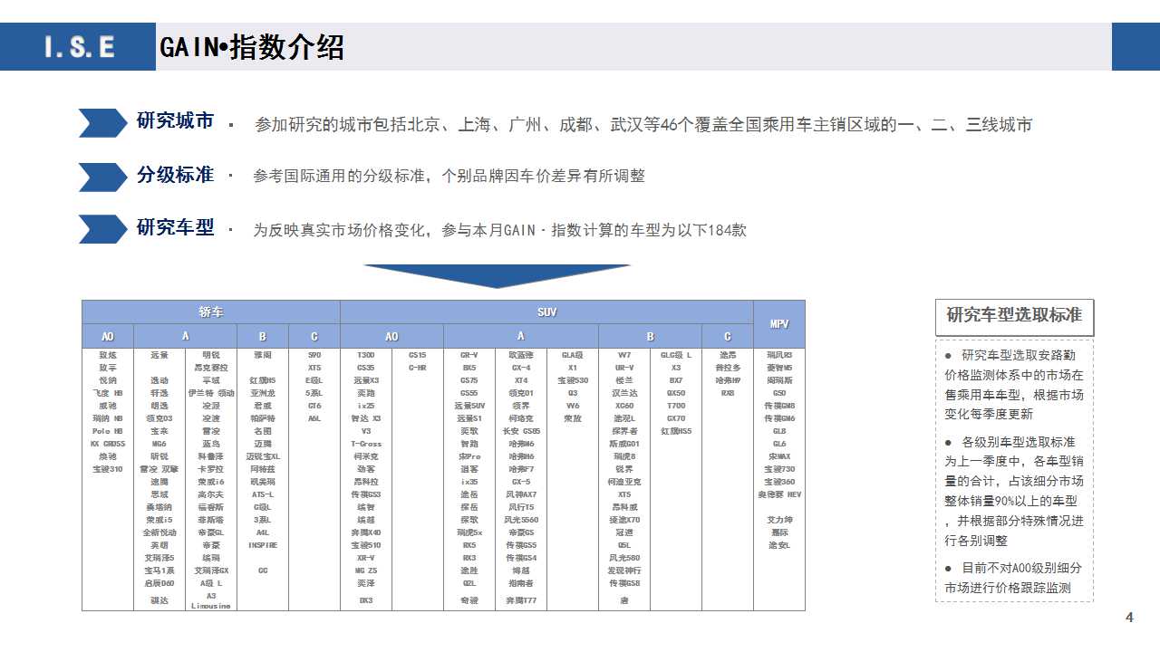The image size is (1160, 652).
Task: Select the 奔腾T77 cell
Action: coord(521,601)
